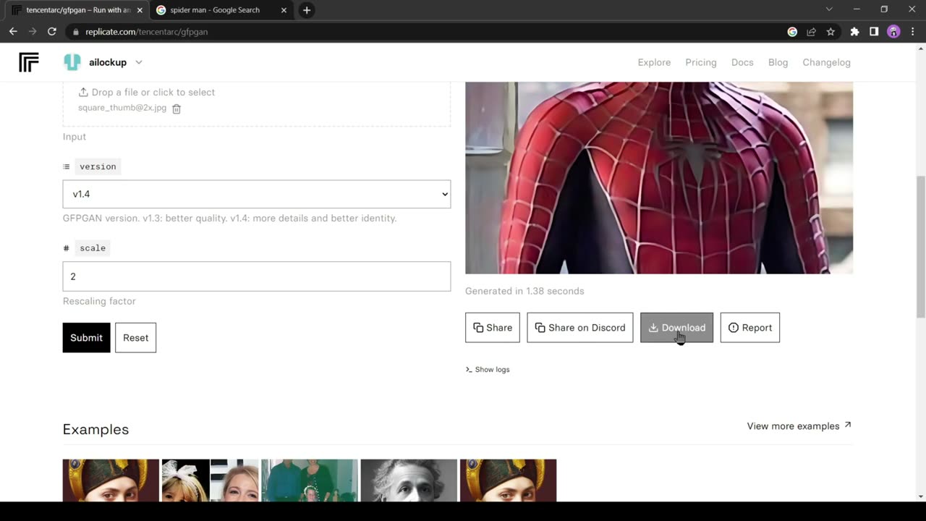Click the Share on Discord button
This screenshot has height=521, width=926.
[x=580, y=328]
